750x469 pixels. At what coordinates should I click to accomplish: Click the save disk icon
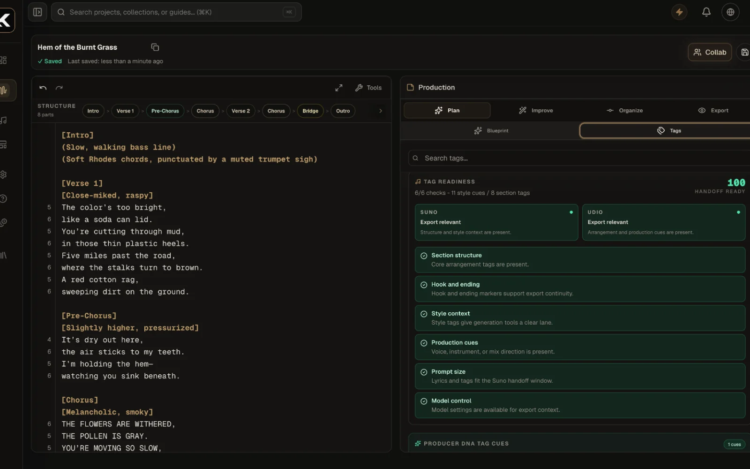point(744,52)
